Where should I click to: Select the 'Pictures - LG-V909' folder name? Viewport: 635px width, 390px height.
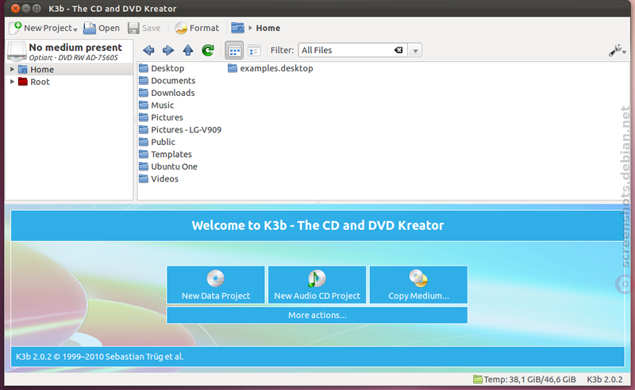pos(186,129)
